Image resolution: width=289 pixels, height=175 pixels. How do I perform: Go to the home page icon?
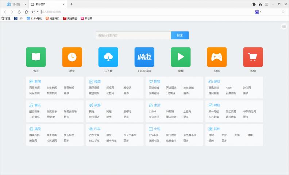(x=26, y=12)
